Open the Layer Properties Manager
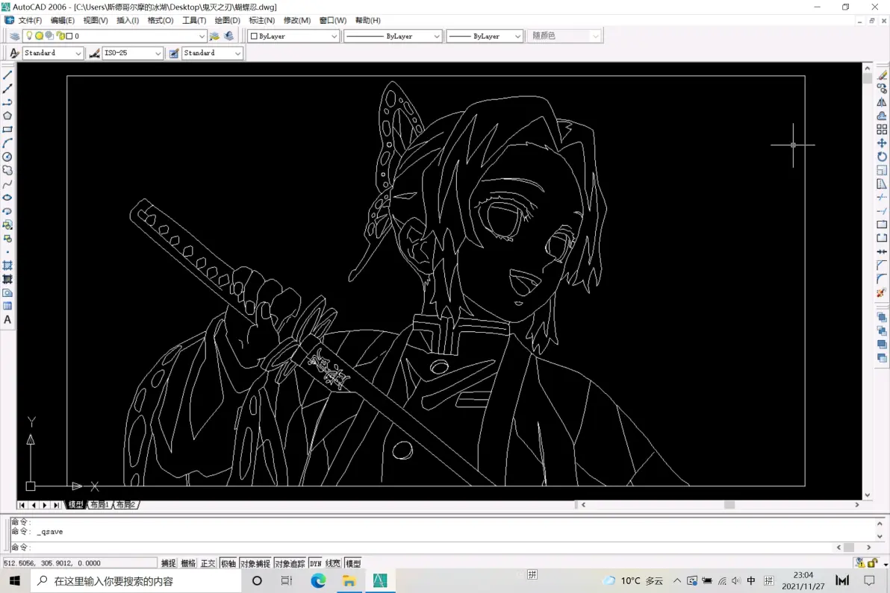The width and height of the screenshot is (890, 593). (14, 36)
